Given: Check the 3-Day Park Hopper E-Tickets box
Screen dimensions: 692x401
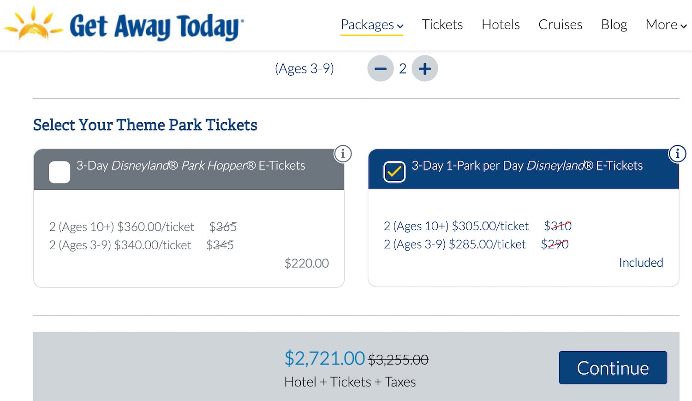Looking at the screenshot, I should coord(60,172).
